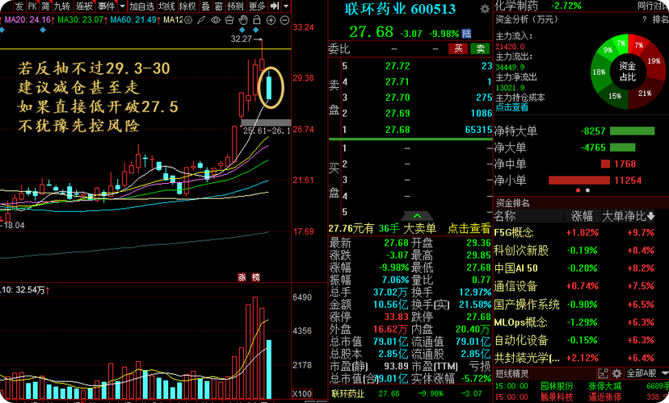Open the dropdown arrow after the arrow-bar icon
Image resolution: width=669 pixels, height=403 pixels.
pos(286,6)
